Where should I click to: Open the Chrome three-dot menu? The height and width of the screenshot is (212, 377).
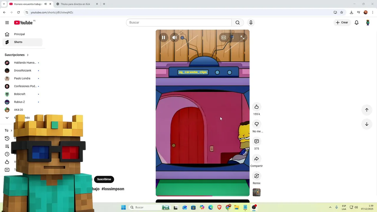(373, 12)
